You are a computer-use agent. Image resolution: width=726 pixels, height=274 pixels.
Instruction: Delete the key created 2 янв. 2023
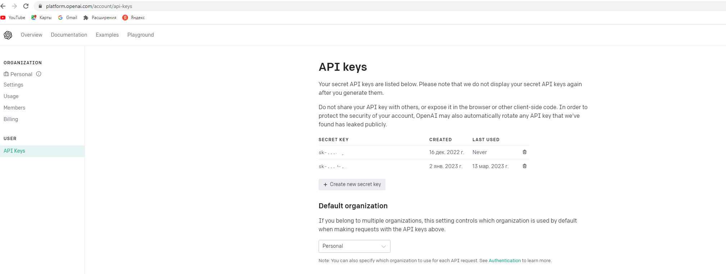tap(525, 166)
